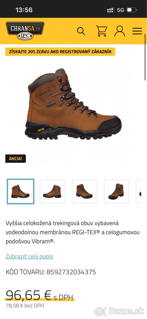The height and width of the screenshot is (319, 147).
Task: Click the AKCIA! badge
Action: point(16,159)
